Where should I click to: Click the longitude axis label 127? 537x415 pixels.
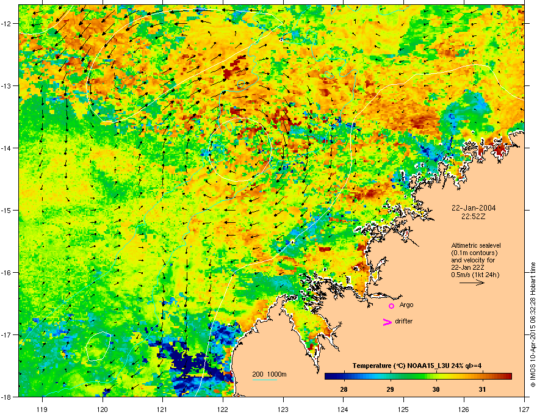pyautogui.click(x=524, y=409)
